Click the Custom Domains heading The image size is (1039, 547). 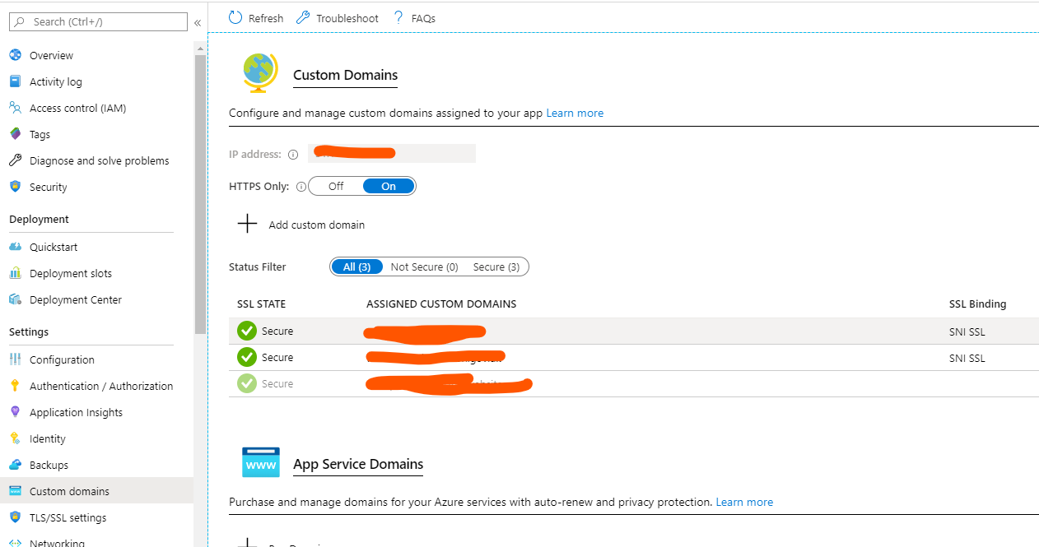tap(346, 75)
